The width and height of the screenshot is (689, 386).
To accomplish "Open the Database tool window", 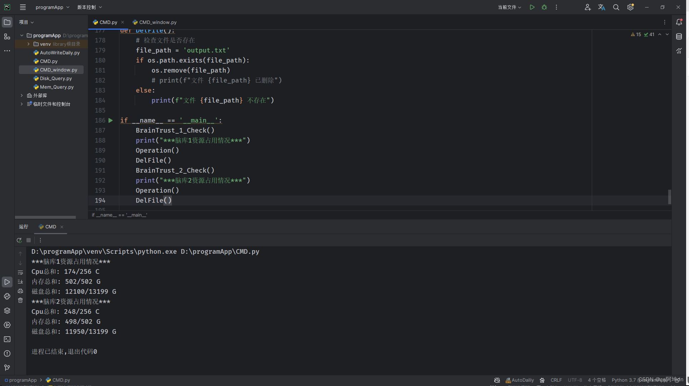I will [679, 36].
